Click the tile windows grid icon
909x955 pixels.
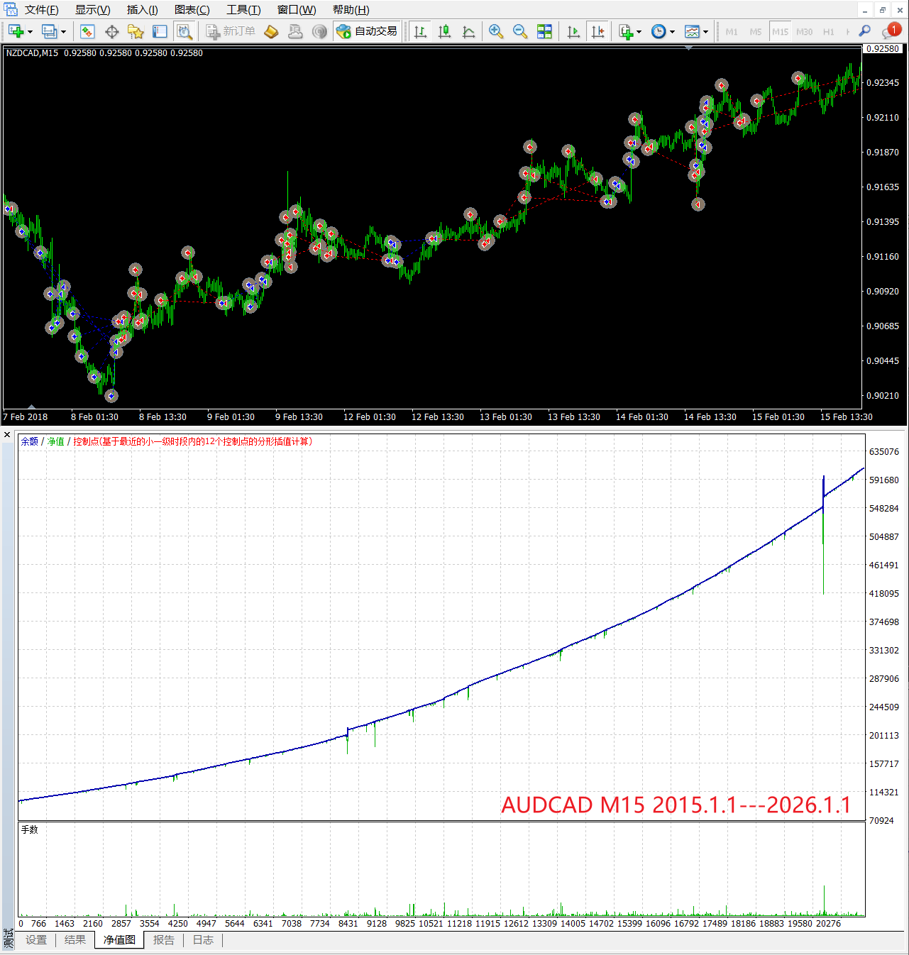coord(544,31)
